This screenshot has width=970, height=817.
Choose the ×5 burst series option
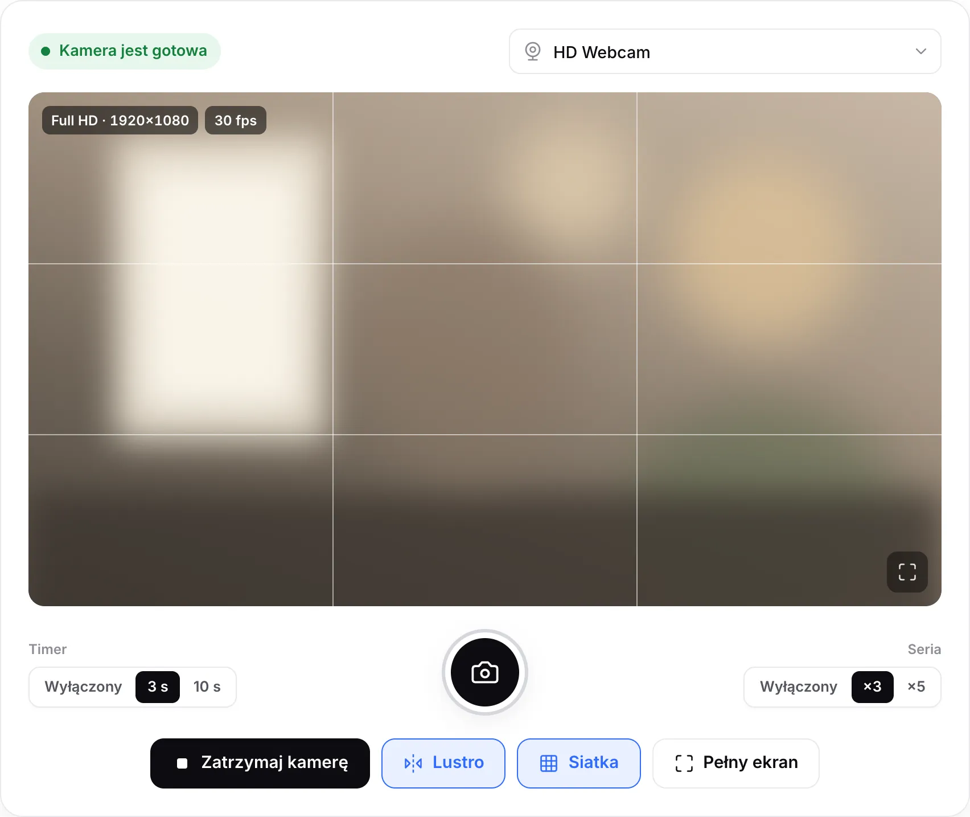[x=916, y=687]
